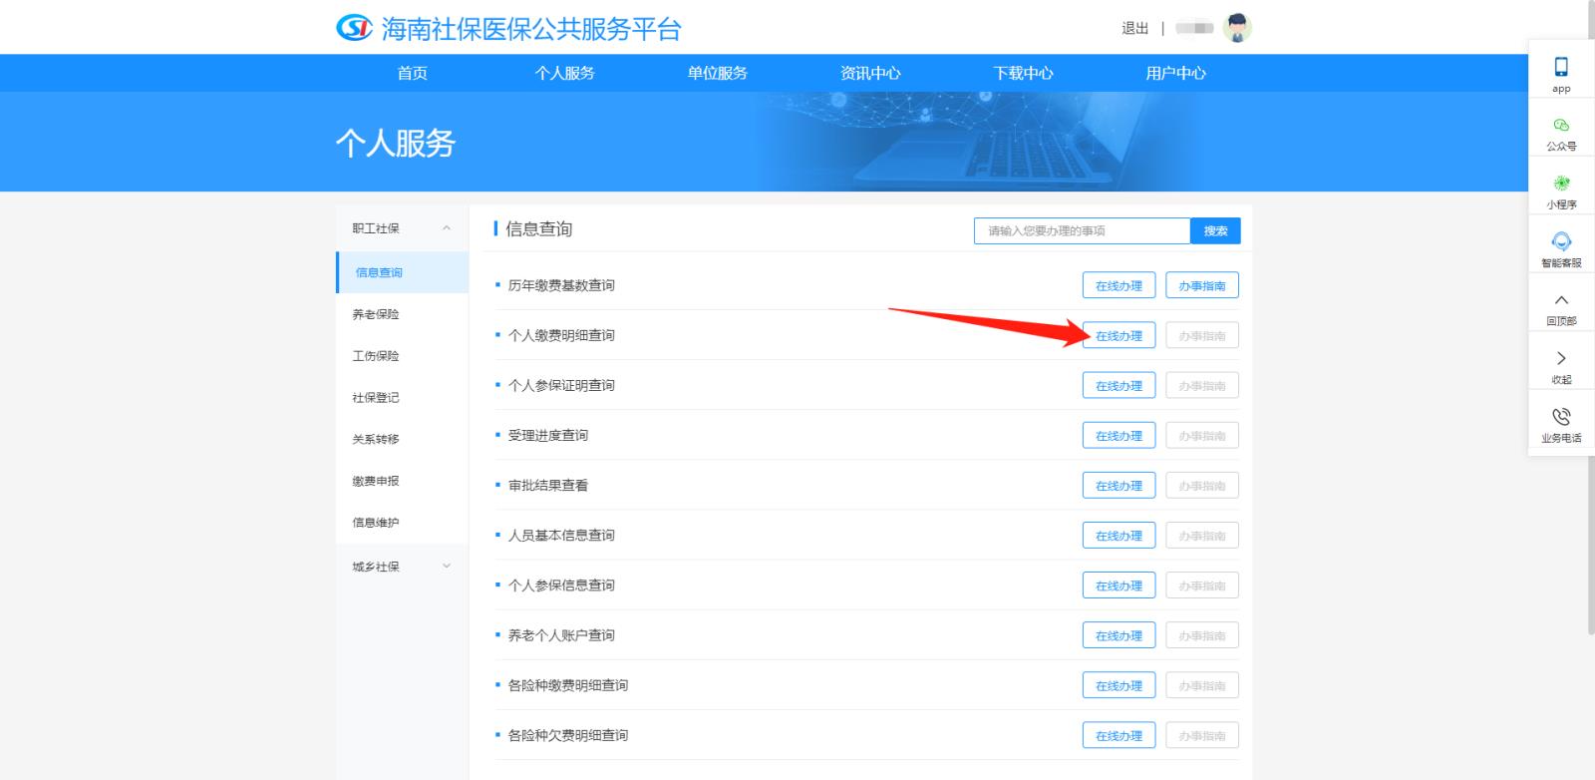Open the 小程序 mini-program icon
The height and width of the screenshot is (780, 1595).
[1561, 184]
